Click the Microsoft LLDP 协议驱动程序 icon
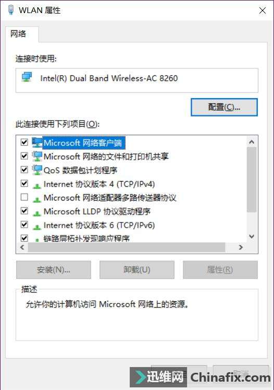 [37, 212]
